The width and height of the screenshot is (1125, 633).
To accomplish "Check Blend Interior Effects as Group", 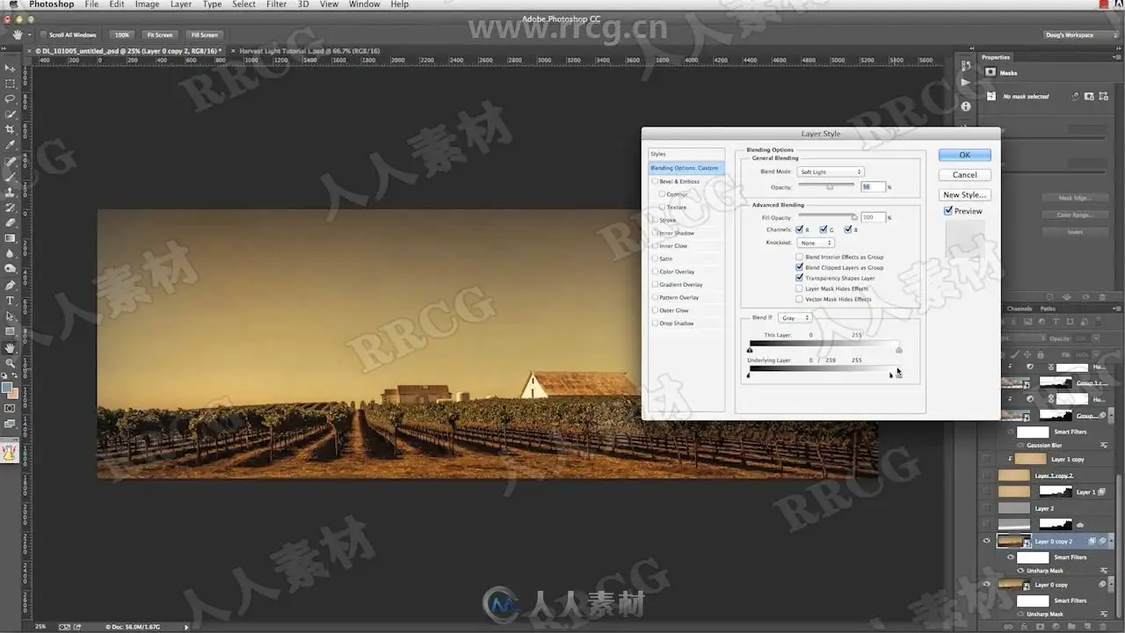I will coord(799,257).
